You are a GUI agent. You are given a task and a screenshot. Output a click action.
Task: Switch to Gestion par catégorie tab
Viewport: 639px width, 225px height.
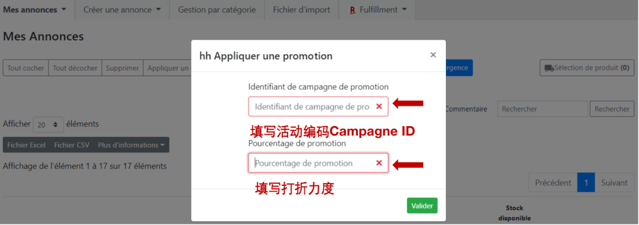coord(217,10)
